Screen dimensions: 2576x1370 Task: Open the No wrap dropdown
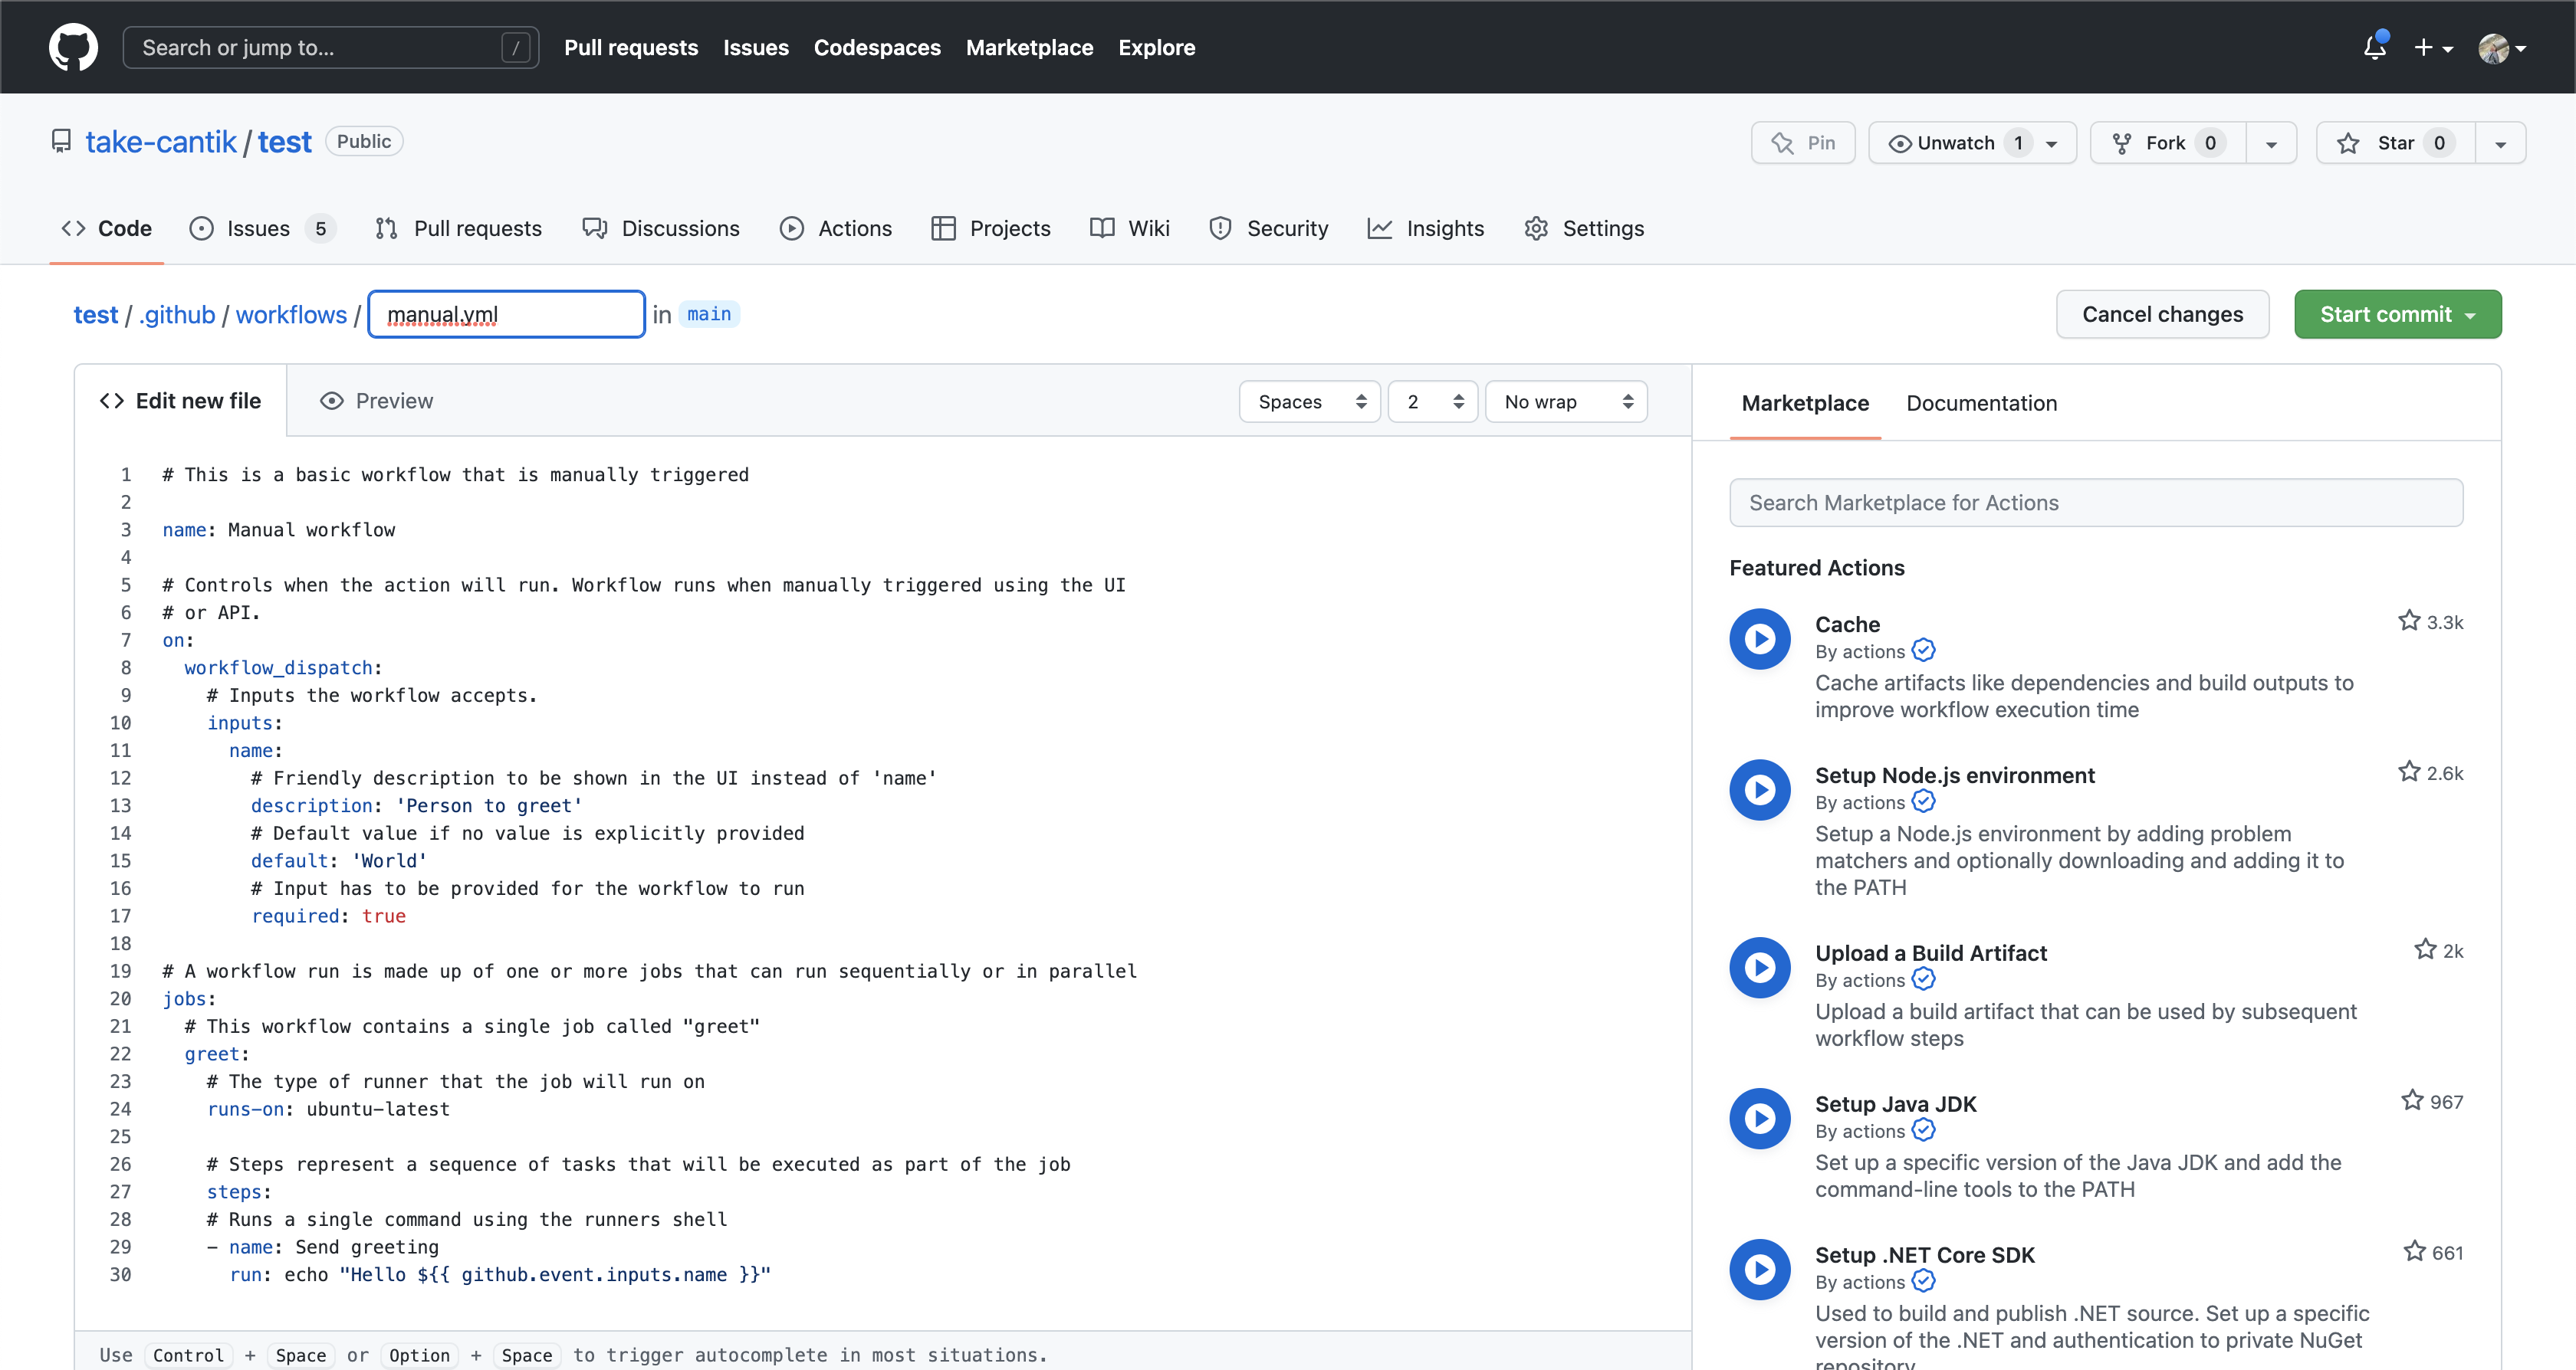pos(1565,401)
